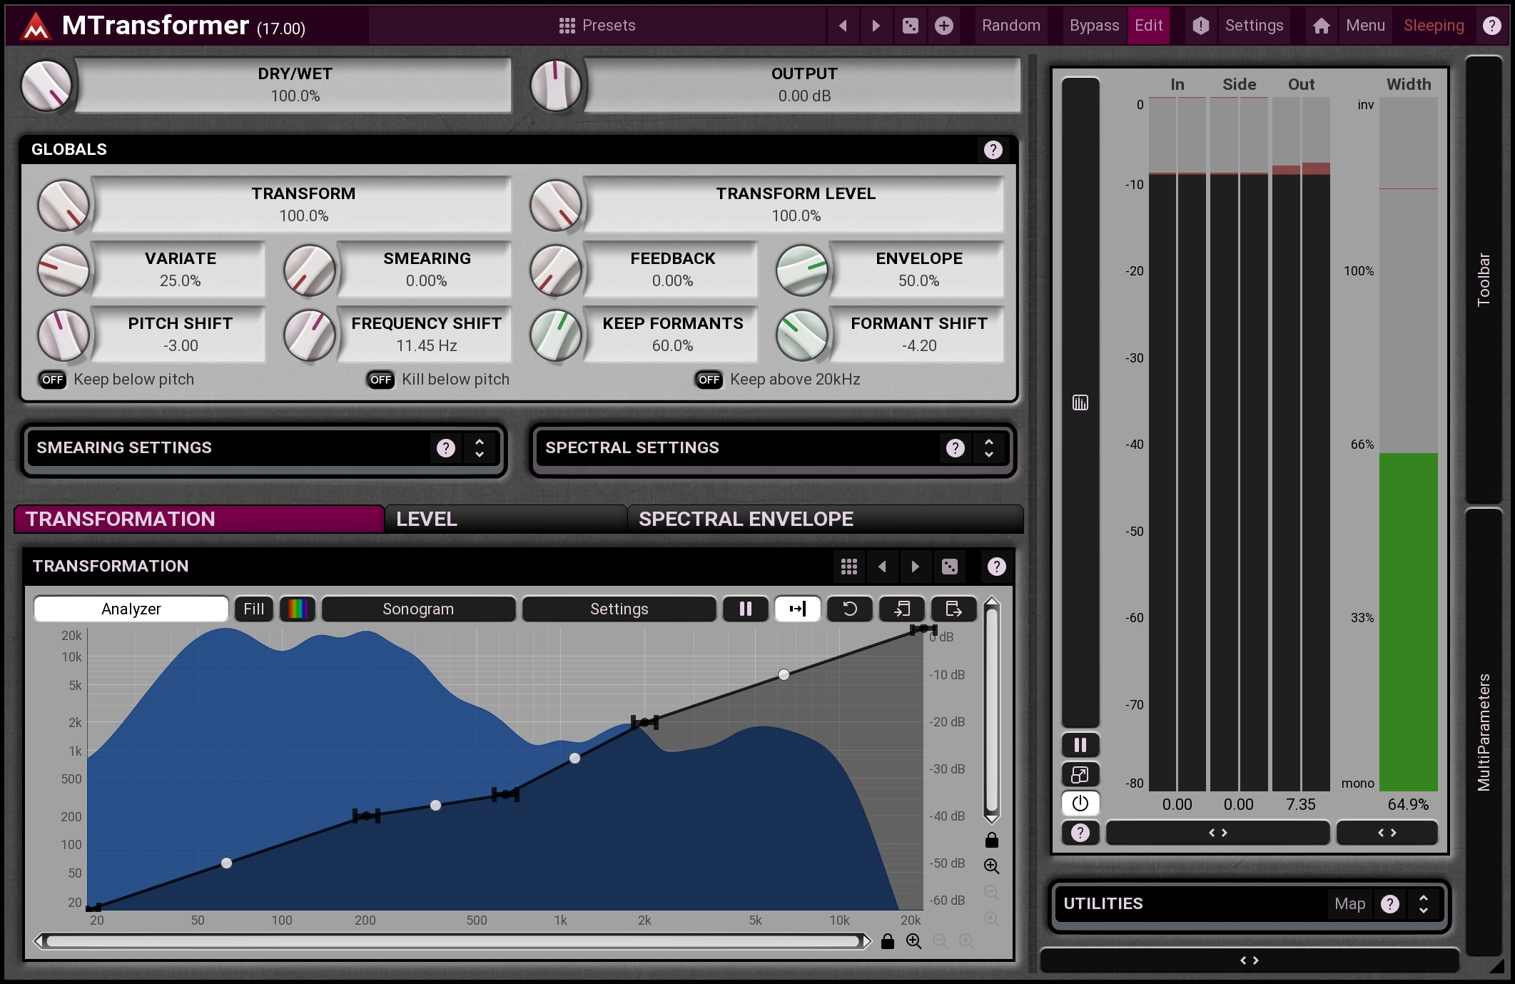Click the random preset dice icon in header
The image size is (1515, 984).
pyautogui.click(x=911, y=26)
